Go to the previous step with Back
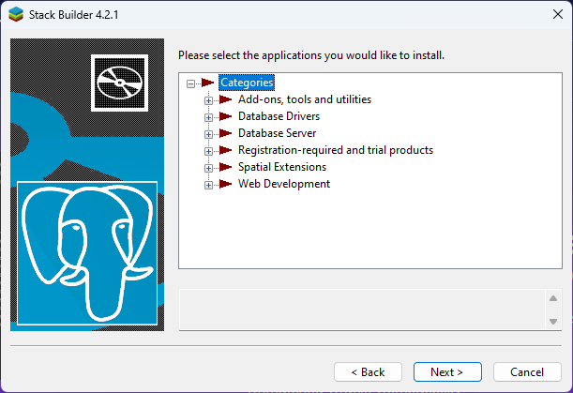Viewport: 573px width, 393px height. pos(368,371)
